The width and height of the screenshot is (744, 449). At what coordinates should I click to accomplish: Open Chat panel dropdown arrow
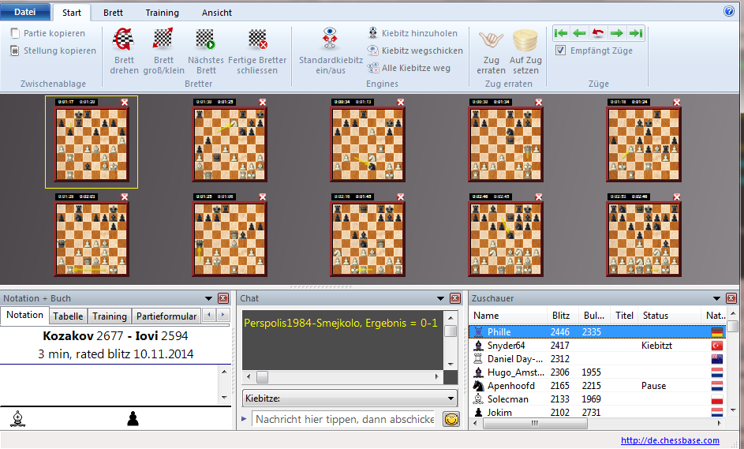pyautogui.click(x=440, y=298)
